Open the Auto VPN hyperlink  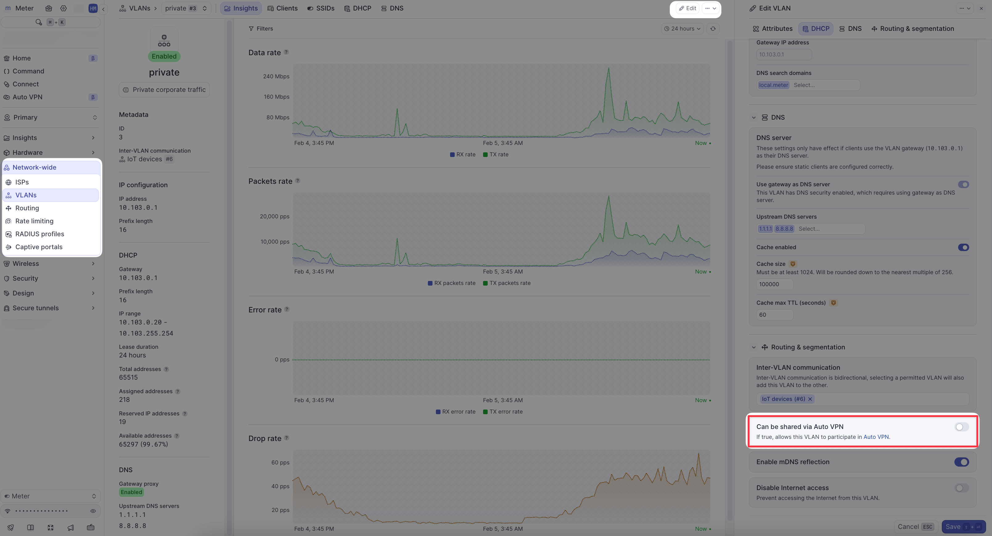pos(876,437)
